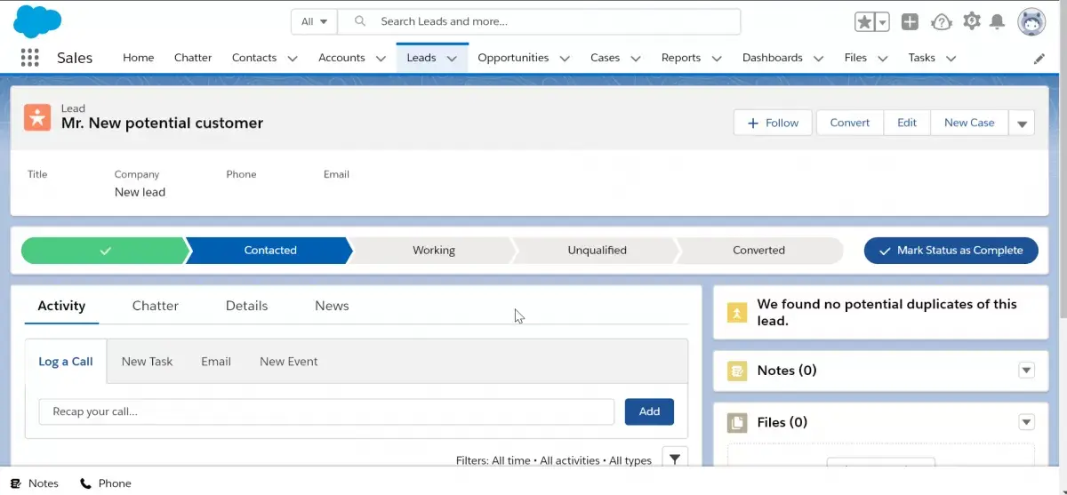Expand the Files tab chevron

click(882, 59)
